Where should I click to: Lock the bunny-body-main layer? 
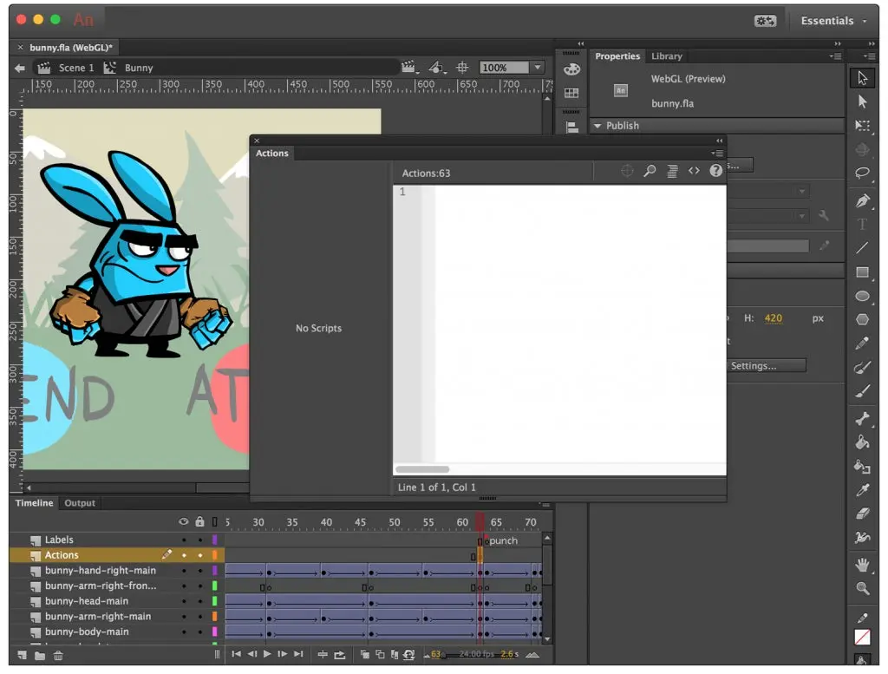pyautogui.click(x=200, y=631)
